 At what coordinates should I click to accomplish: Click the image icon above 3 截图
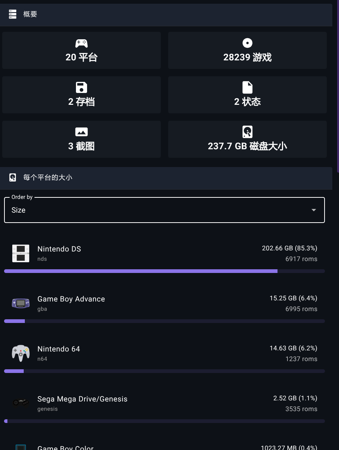pos(82,132)
